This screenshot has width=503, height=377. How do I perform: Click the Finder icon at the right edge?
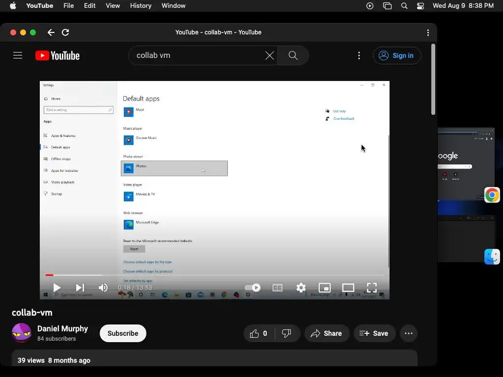(x=492, y=256)
